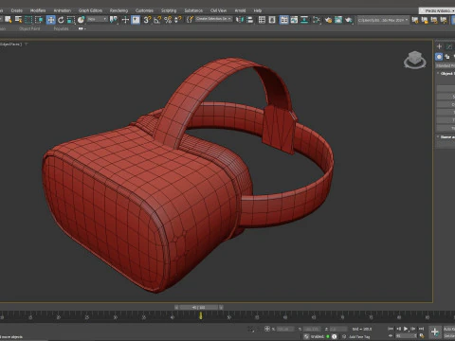Activate the Select and Rotate tool

click(61, 20)
